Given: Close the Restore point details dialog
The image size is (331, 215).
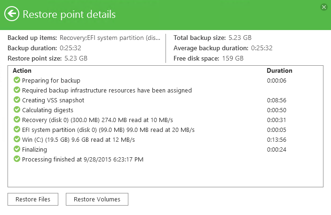Looking at the screenshot, I should point(324,7).
